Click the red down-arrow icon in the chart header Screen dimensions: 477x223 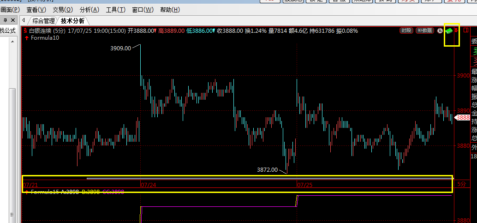point(456,30)
